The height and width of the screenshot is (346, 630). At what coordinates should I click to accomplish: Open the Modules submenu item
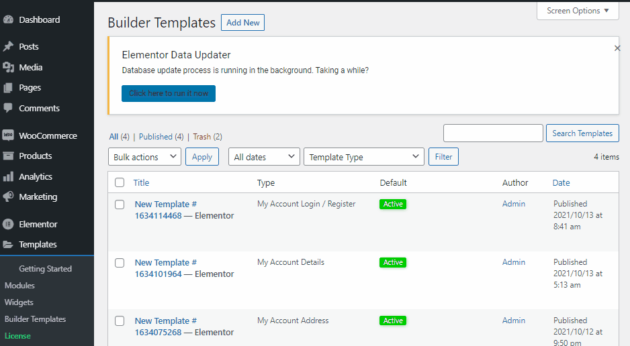[19, 286]
